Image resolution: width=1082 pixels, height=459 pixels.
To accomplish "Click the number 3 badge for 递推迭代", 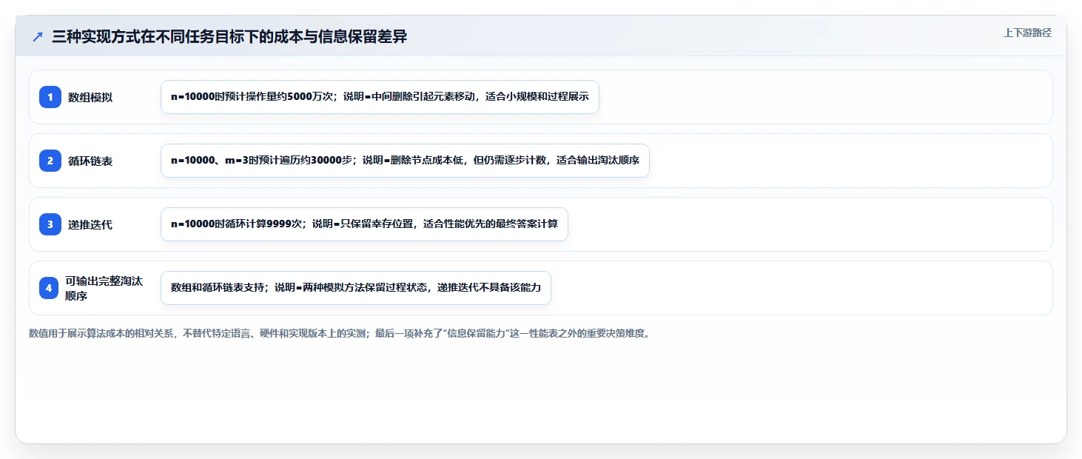I will (50, 224).
